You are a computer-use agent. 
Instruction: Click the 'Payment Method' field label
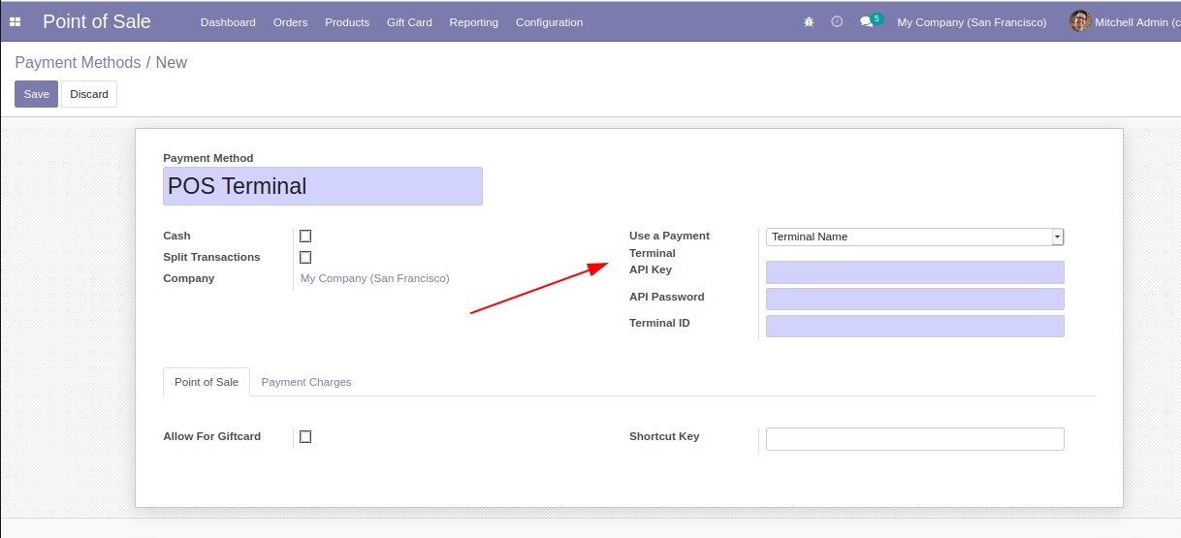pyautogui.click(x=208, y=158)
